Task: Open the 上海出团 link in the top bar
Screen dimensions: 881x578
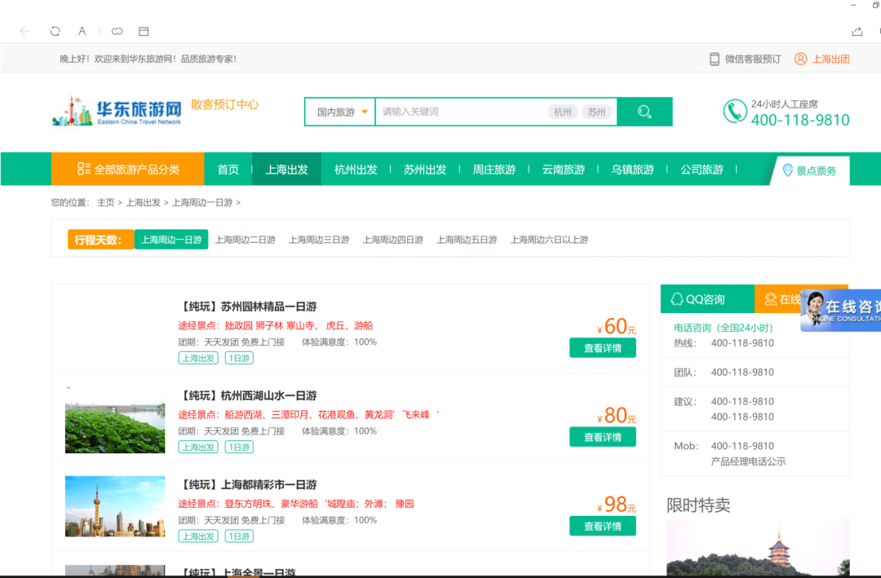Action: pyautogui.click(x=830, y=59)
